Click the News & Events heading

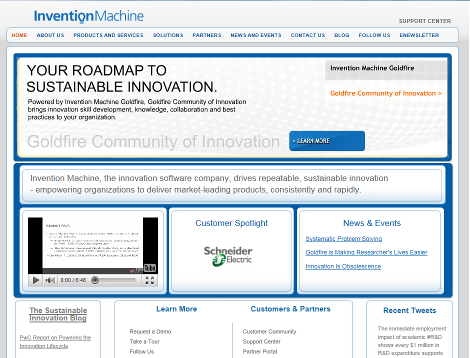point(371,223)
